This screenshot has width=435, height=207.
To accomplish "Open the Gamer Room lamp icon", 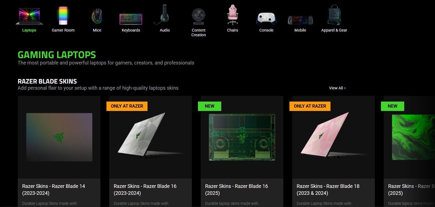I will (x=63, y=16).
